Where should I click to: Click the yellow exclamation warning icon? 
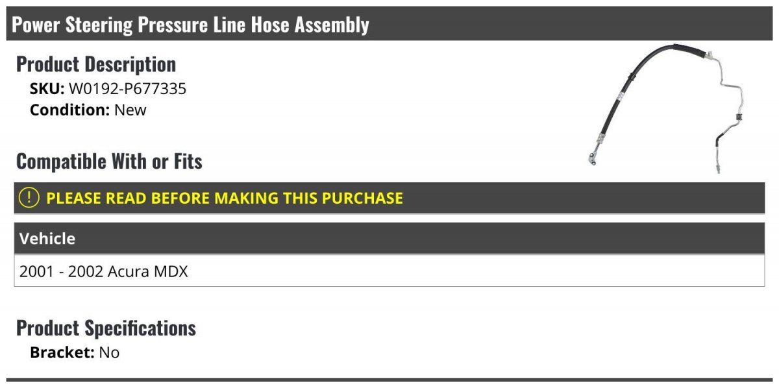29,198
